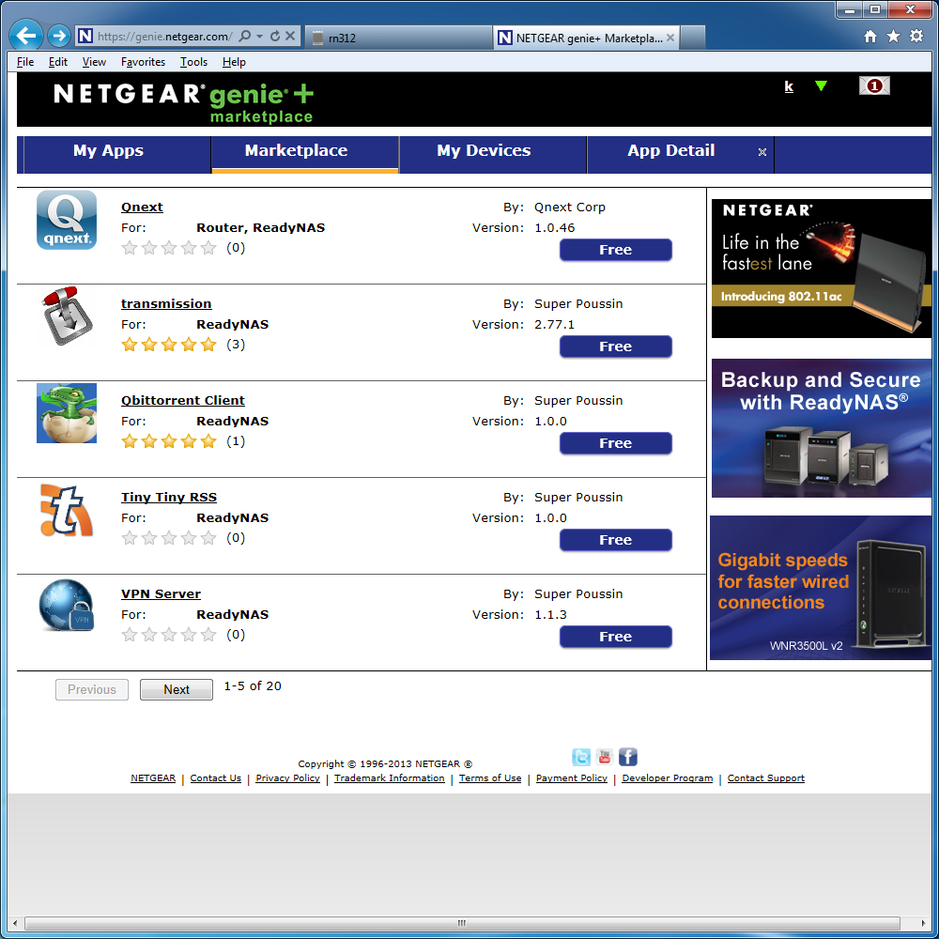The width and height of the screenshot is (939, 939).
Task: Click the transmission app icon
Action: click(67, 316)
